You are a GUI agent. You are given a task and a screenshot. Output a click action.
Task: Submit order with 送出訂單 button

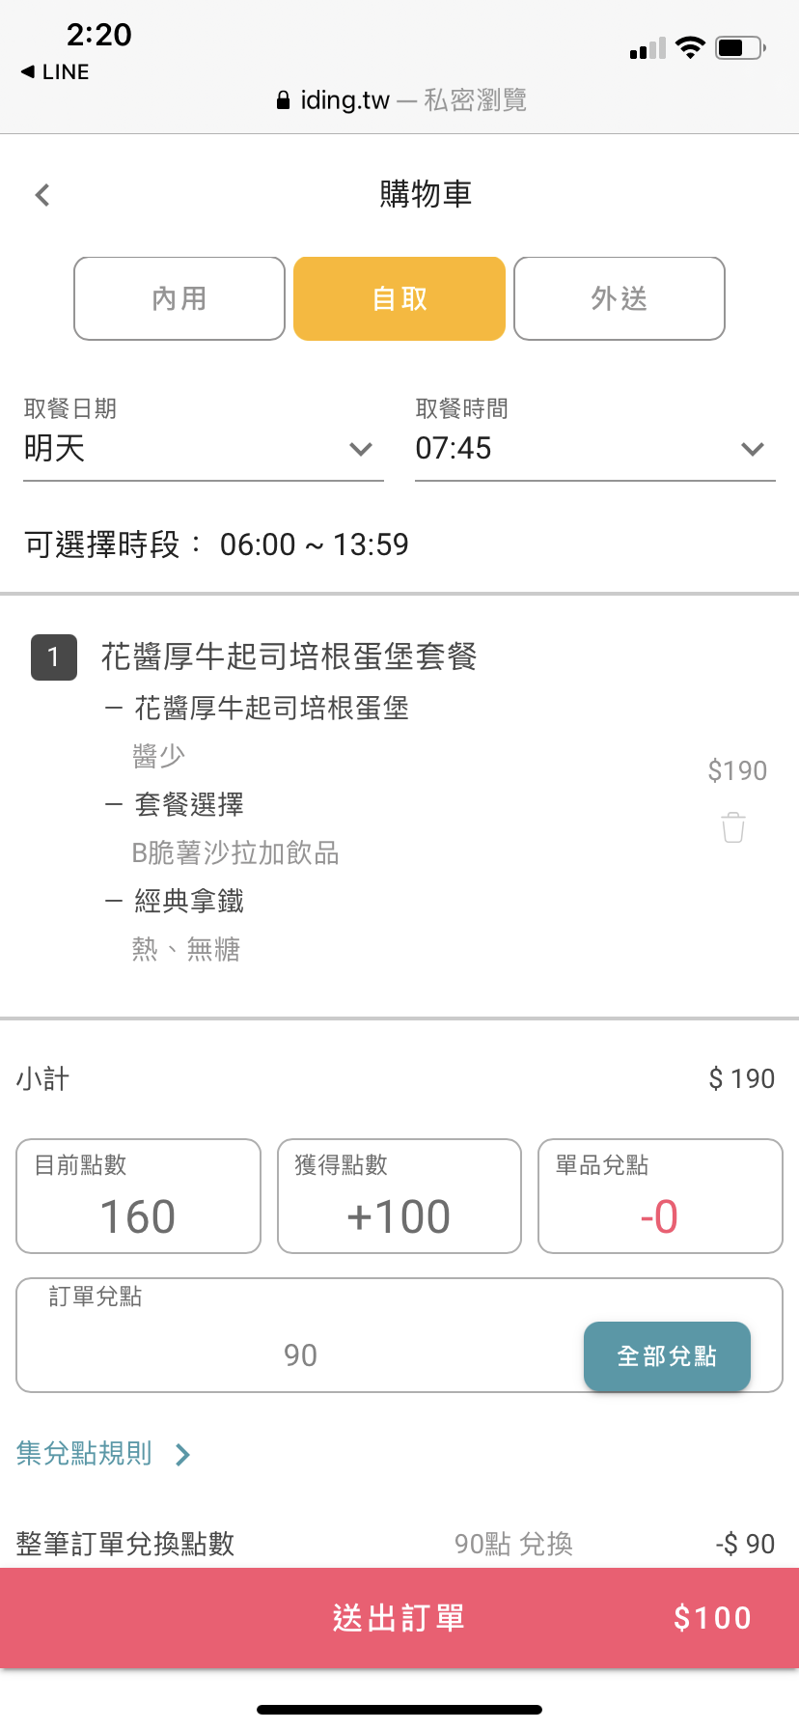[399, 1618]
